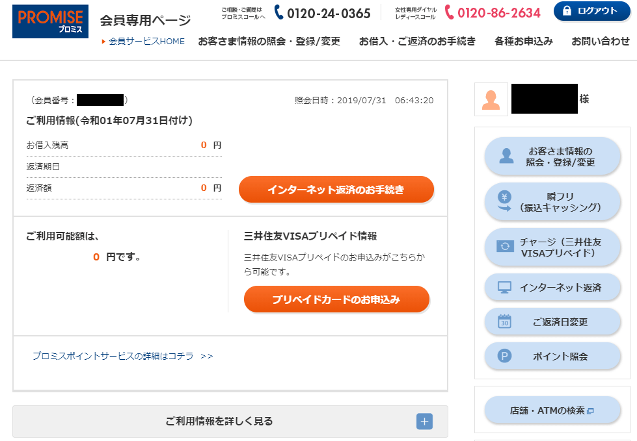Viewport: 637px width, 441px height.
Task: Click 瞬フリ（振込キャッシング） sidebar button
Action: 552,201
